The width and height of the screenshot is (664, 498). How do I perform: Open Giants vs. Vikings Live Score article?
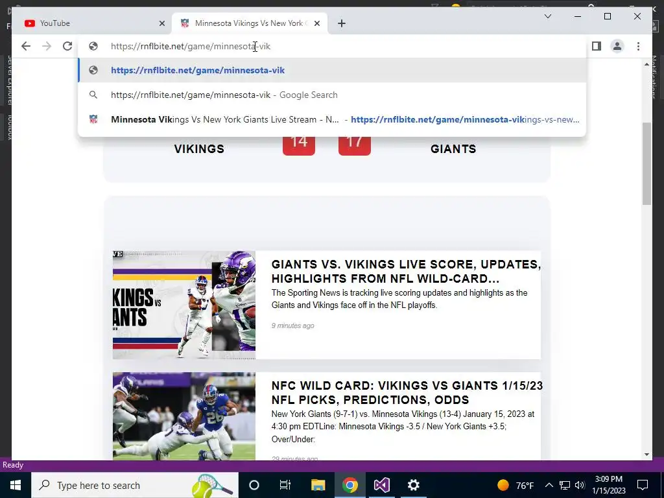(x=406, y=272)
